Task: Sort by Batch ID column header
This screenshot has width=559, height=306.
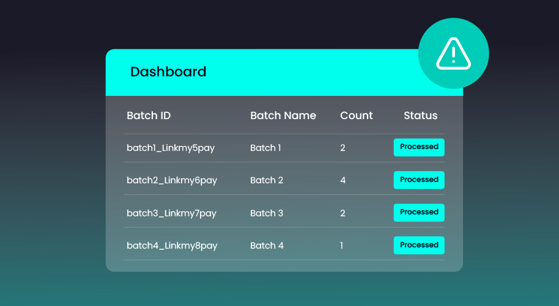Action: click(149, 115)
